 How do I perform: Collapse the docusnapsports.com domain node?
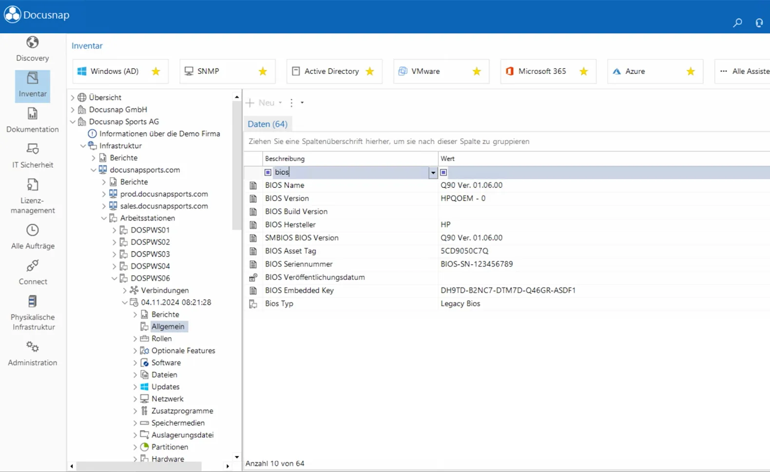pos(94,170)
